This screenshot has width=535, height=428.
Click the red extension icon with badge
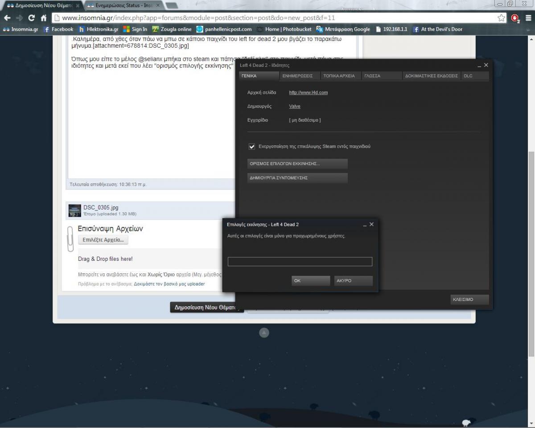515,18
